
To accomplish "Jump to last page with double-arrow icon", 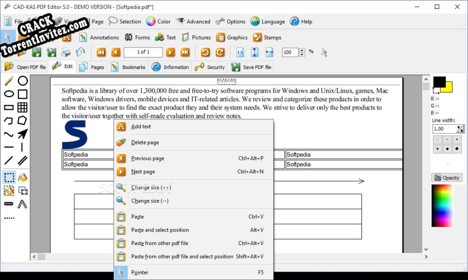I will (184, 52).
